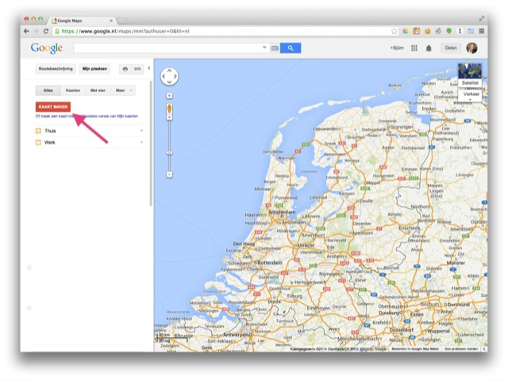This screenshot has width=508, height=380.
Task: Click the work icon beside Werk
Action: pos(38,143)
